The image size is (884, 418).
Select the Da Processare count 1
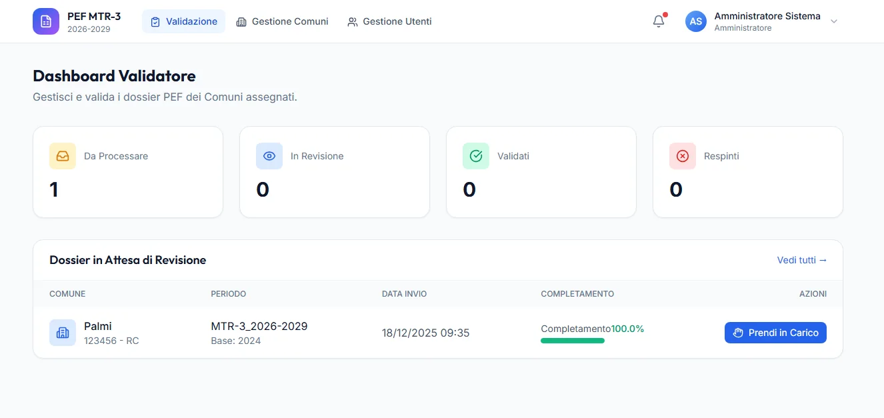(54, 190)
